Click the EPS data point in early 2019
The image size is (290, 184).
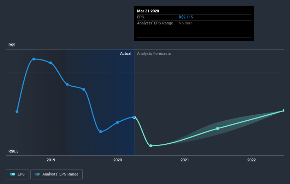(67, 84)
